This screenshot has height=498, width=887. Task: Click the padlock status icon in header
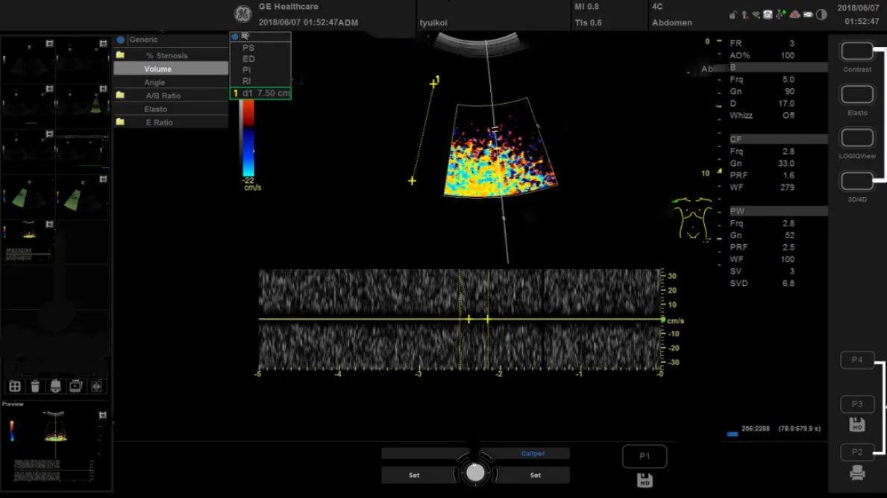(733, 14)
